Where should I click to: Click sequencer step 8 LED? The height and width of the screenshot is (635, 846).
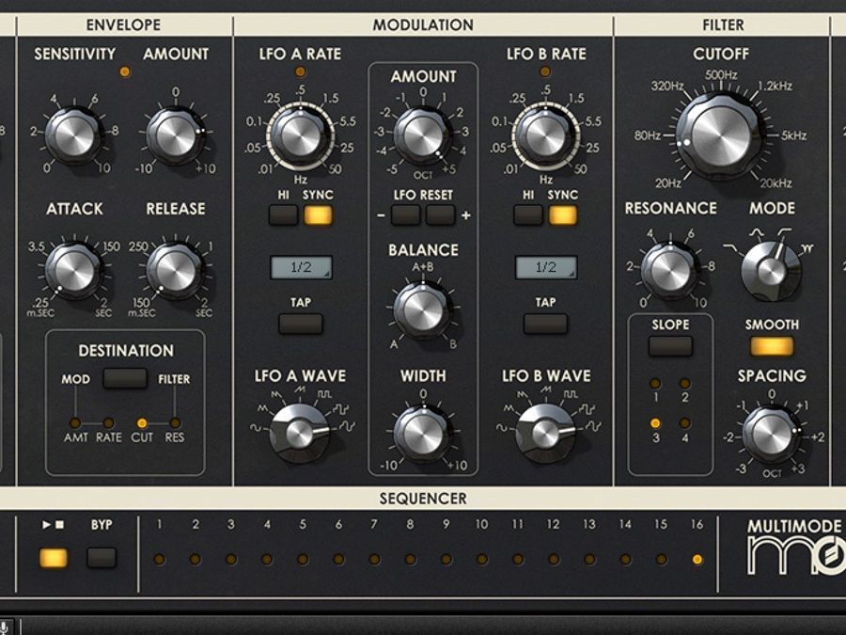point(410,559)
